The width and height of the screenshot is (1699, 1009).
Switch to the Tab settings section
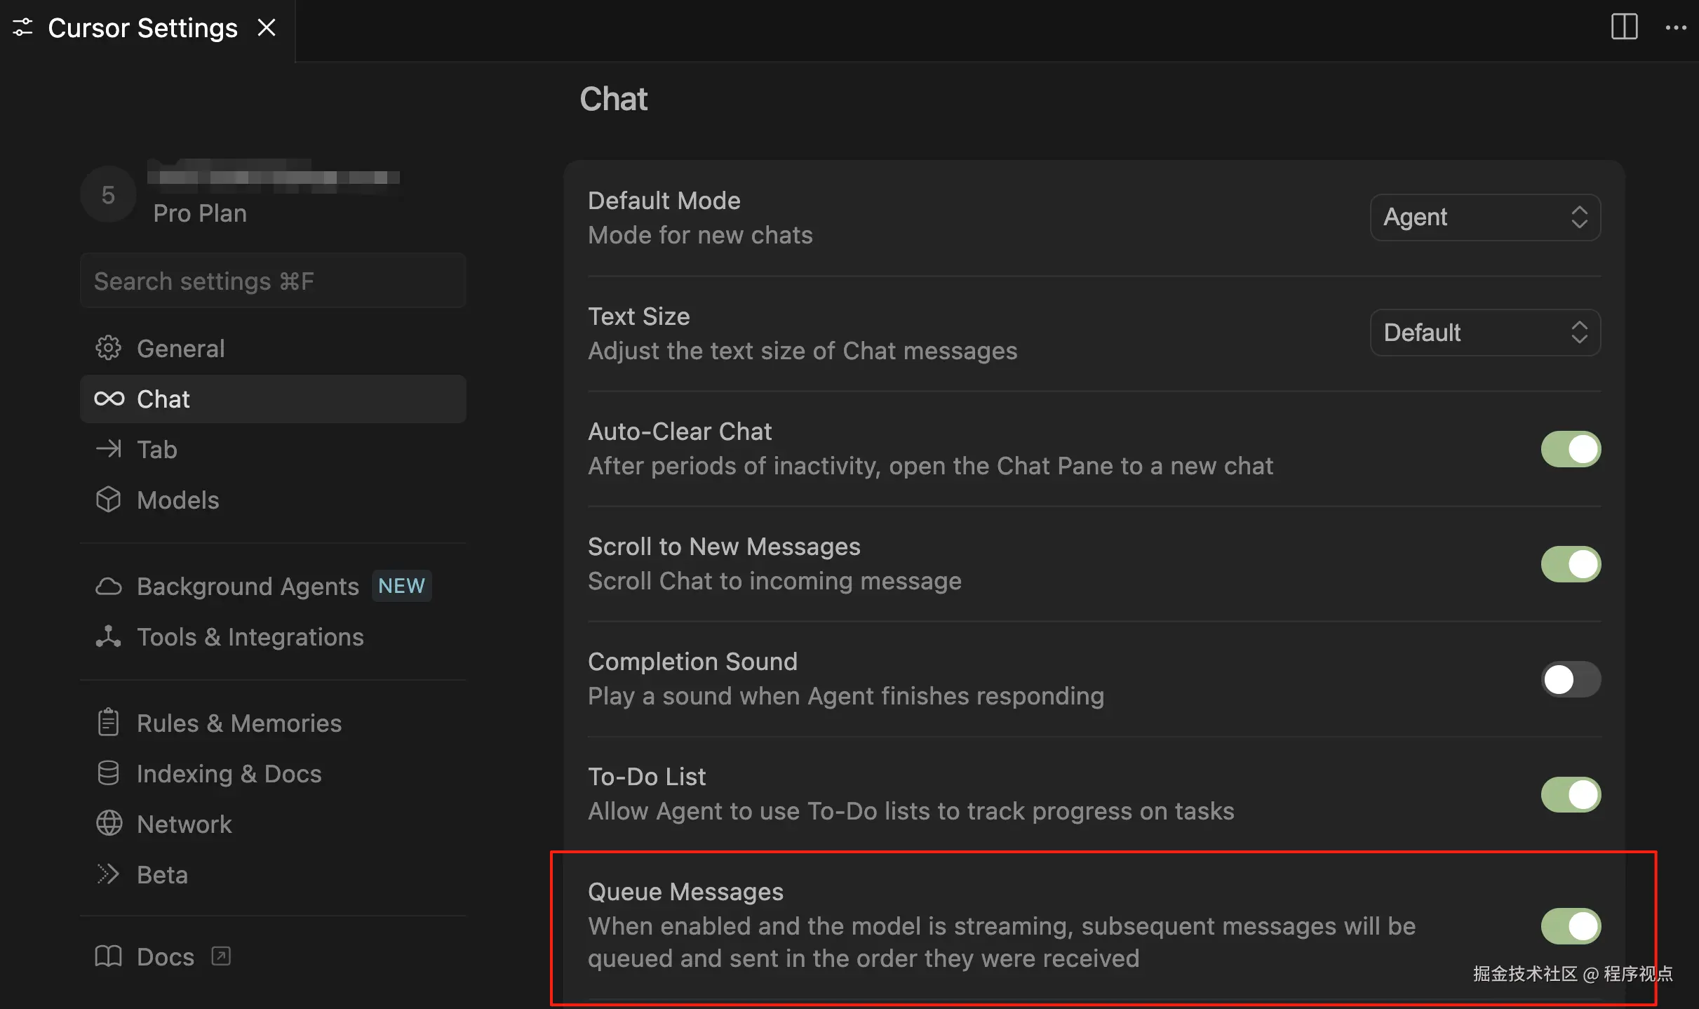pos(157,450)
